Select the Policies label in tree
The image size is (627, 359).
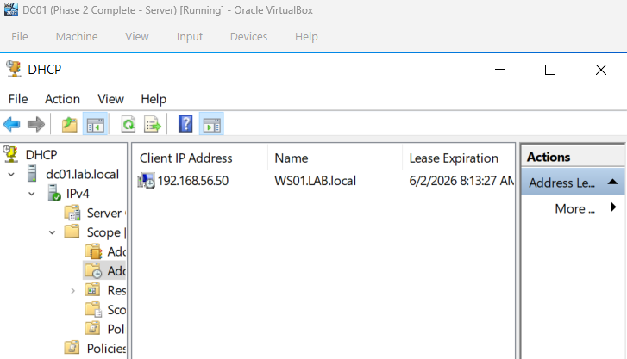[106, 348]
